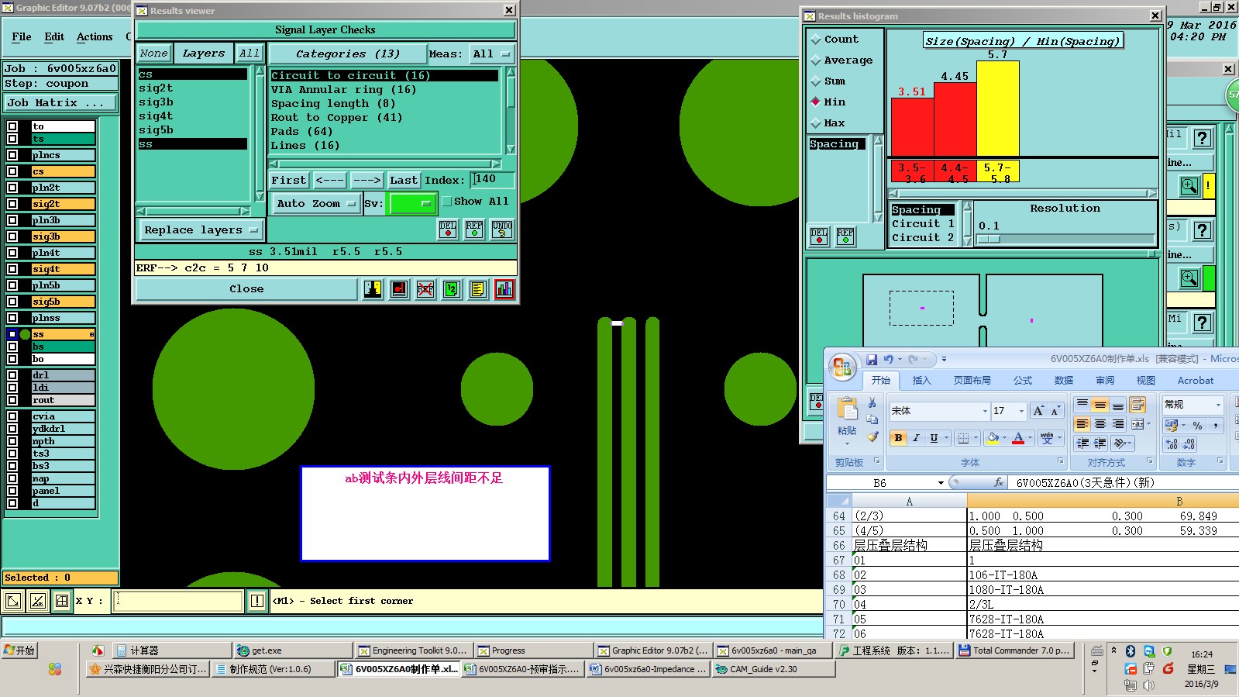Enable the Show All checkbox
Image resolution: width=1239 pixels, height=697 pixels.
point(446,202)
